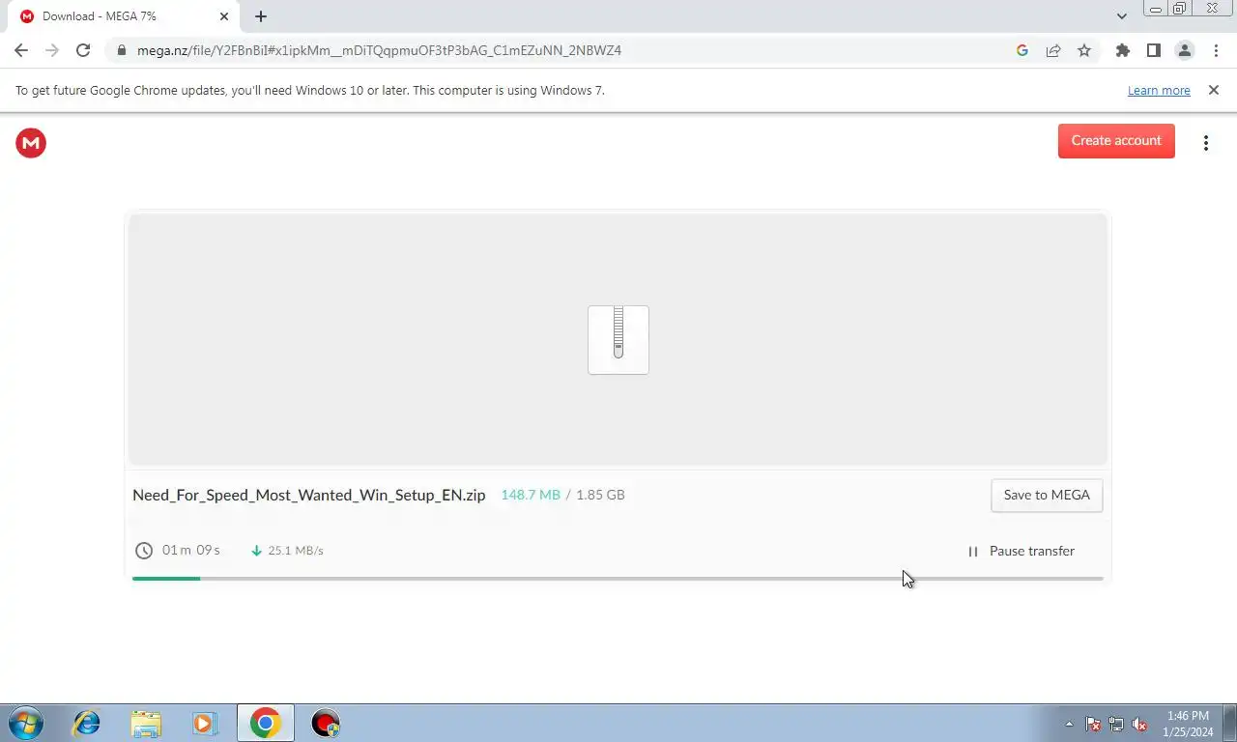Open the Learn more link
Image resolution: width=1237 pixels, height=742 pixels.
coord(1159,91)
